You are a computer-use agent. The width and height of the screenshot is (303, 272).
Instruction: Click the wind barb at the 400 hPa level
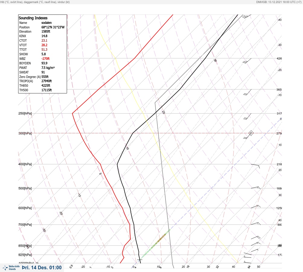(255, 166)
